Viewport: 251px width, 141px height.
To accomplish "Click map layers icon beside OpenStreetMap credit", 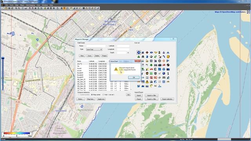I will (248, 12).
